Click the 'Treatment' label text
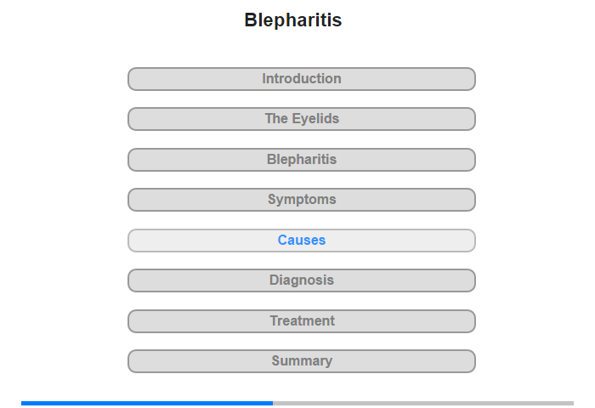Screen dimensions: 595x408 (302, 321)
